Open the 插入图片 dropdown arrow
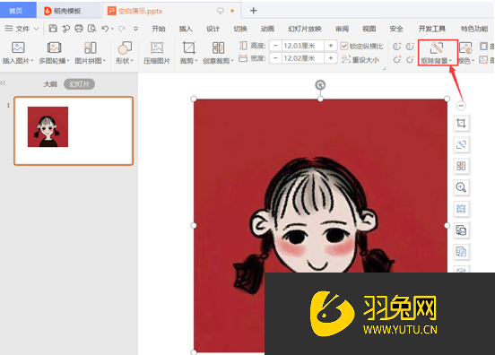495x355 pixels. click(x=32, y=61)
